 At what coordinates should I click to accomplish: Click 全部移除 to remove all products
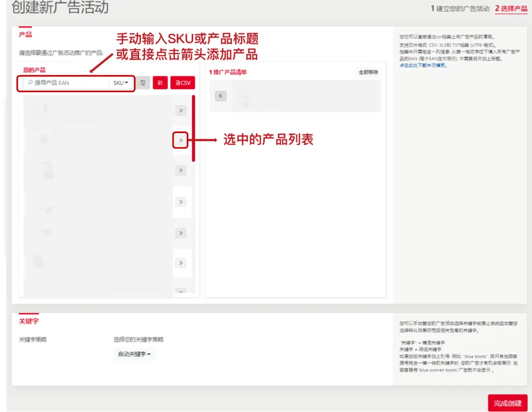point(368,72)
